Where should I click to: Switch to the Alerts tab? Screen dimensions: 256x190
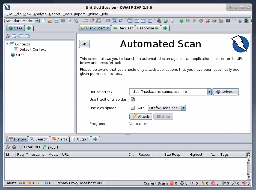click(59, 139)
